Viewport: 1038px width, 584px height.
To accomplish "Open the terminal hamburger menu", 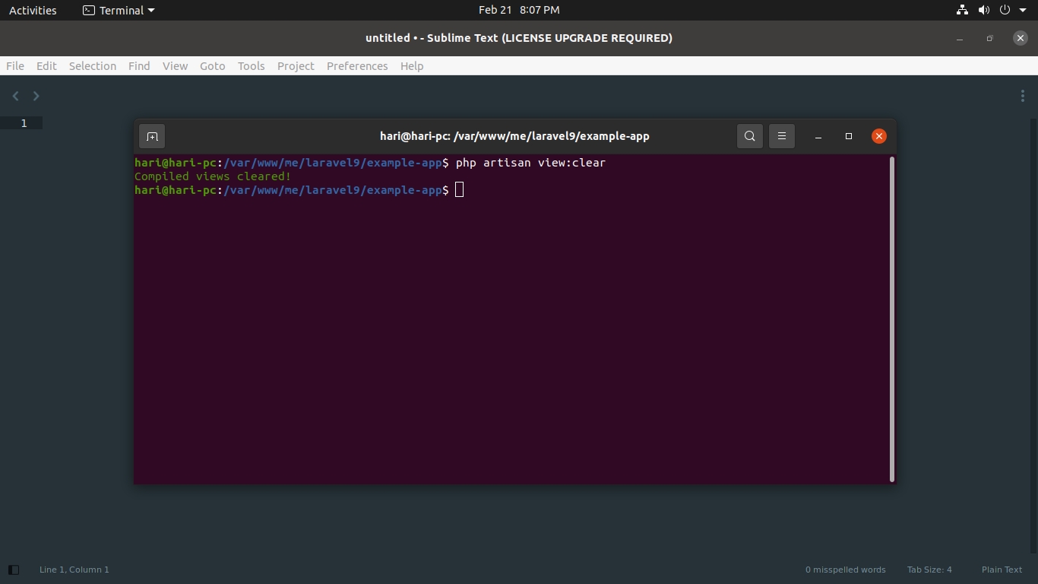I will [x=781, y=136].
